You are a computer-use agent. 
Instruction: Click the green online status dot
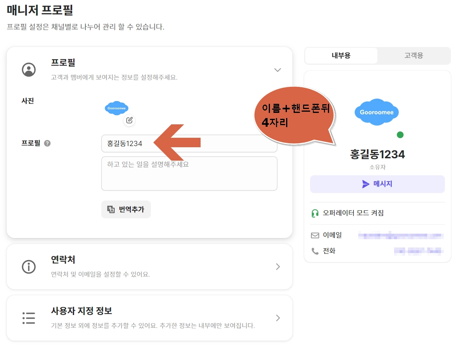point(400,135)
